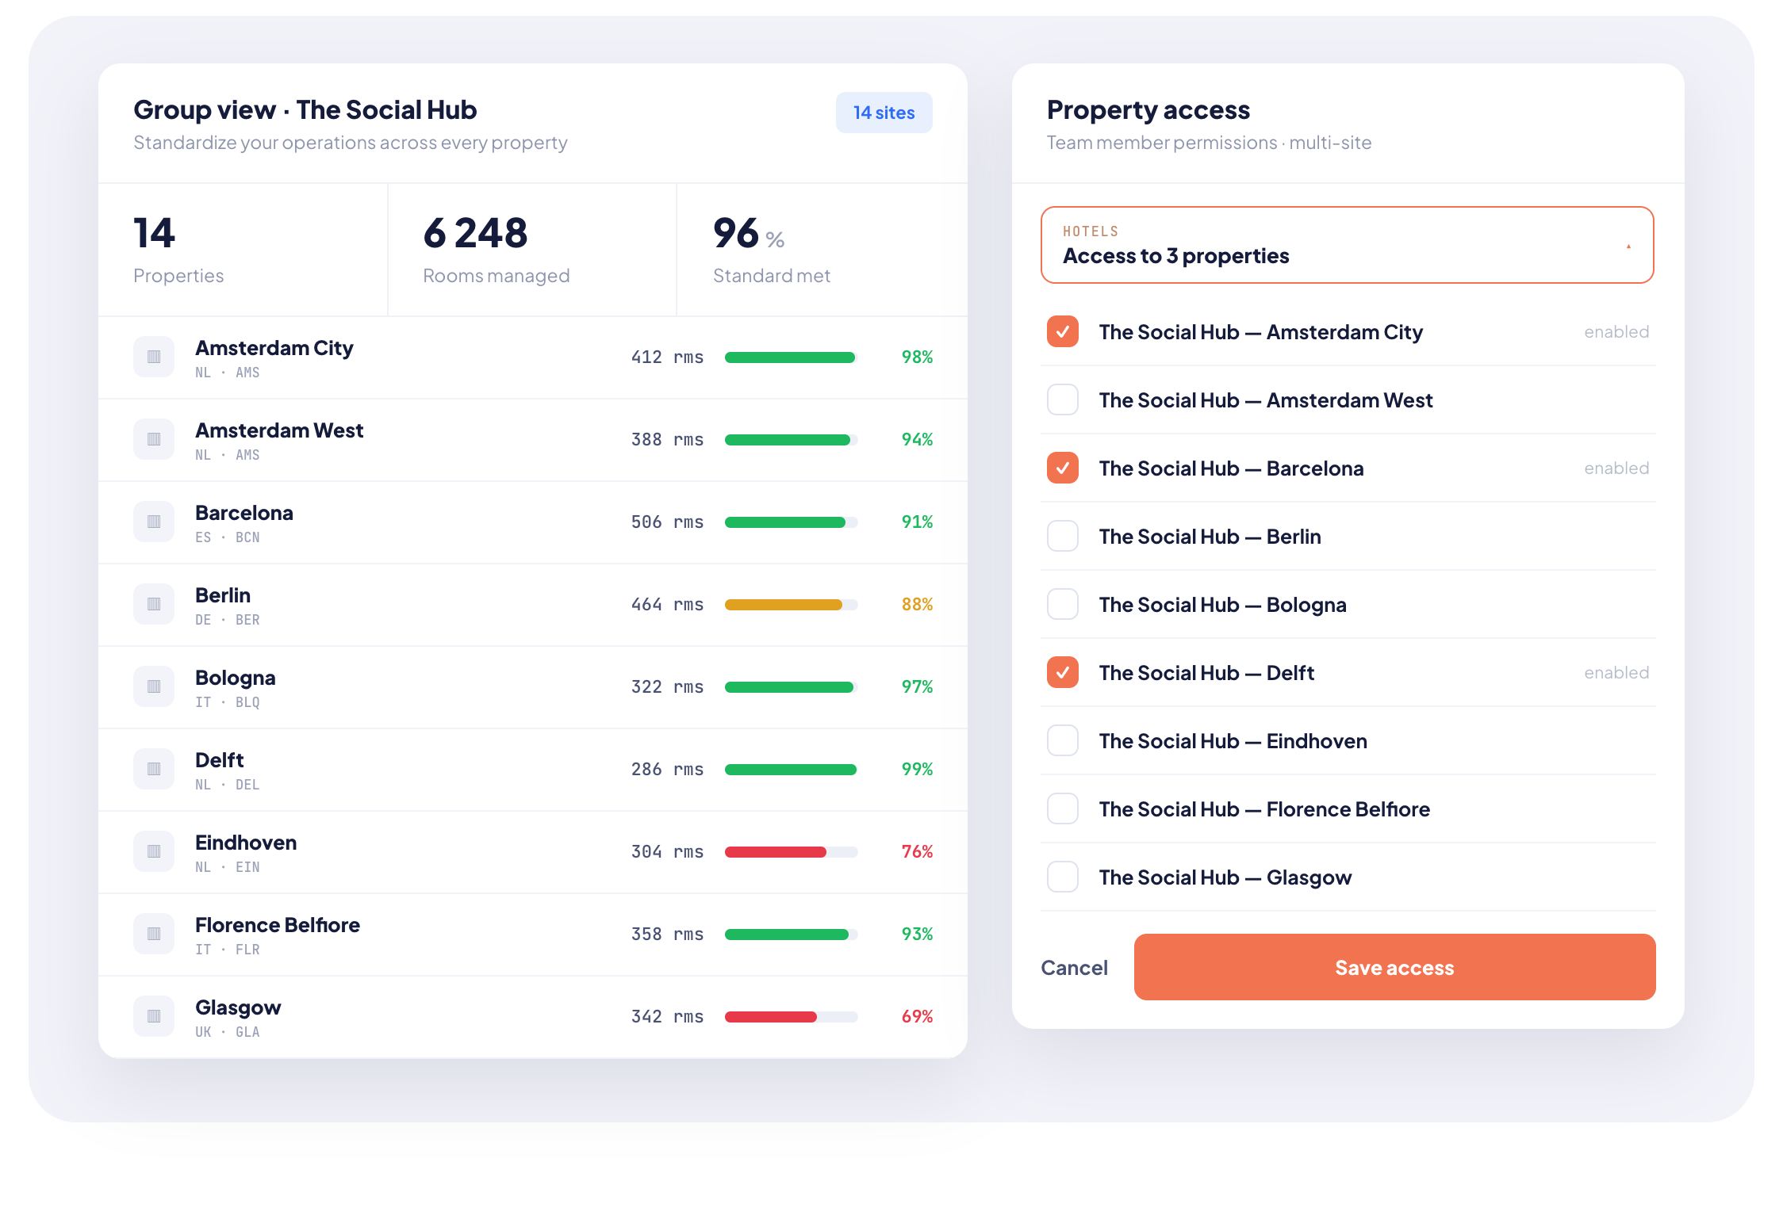Image resolution: width=1783 pixels, height=1227 pixels.
Task: Click the Florence Belfiore property building icon
Action: tap(154, 934)
